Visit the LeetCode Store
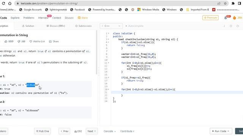Screen dimensions: 243x136 click(83, 18)
